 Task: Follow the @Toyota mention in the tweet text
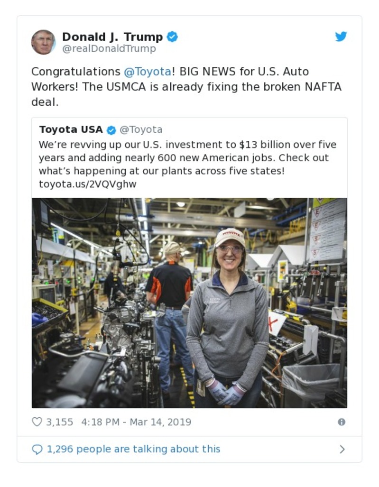click(x=147, y=72)
